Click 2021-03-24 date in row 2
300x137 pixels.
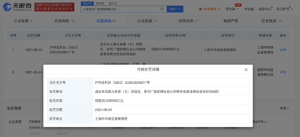click(34, 72)
